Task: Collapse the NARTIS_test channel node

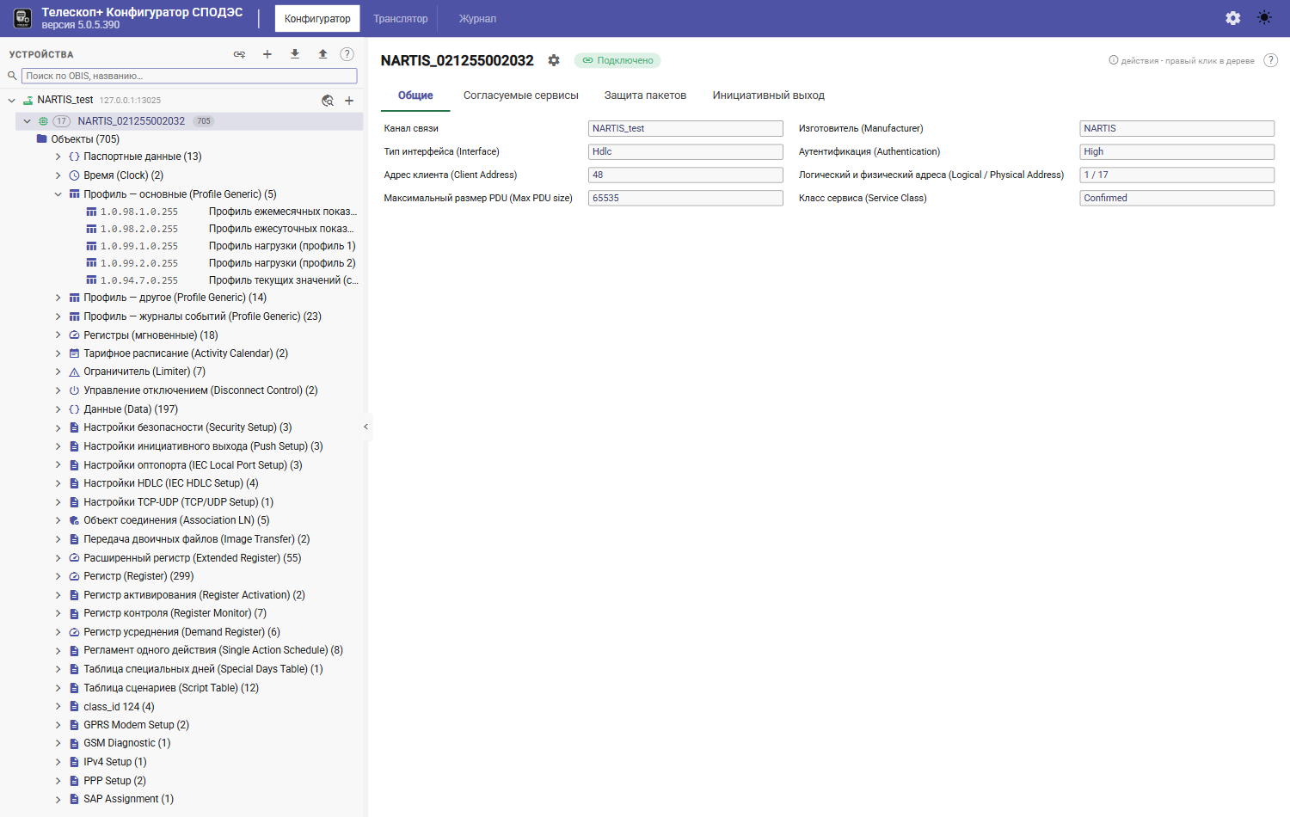Action: 12,101
